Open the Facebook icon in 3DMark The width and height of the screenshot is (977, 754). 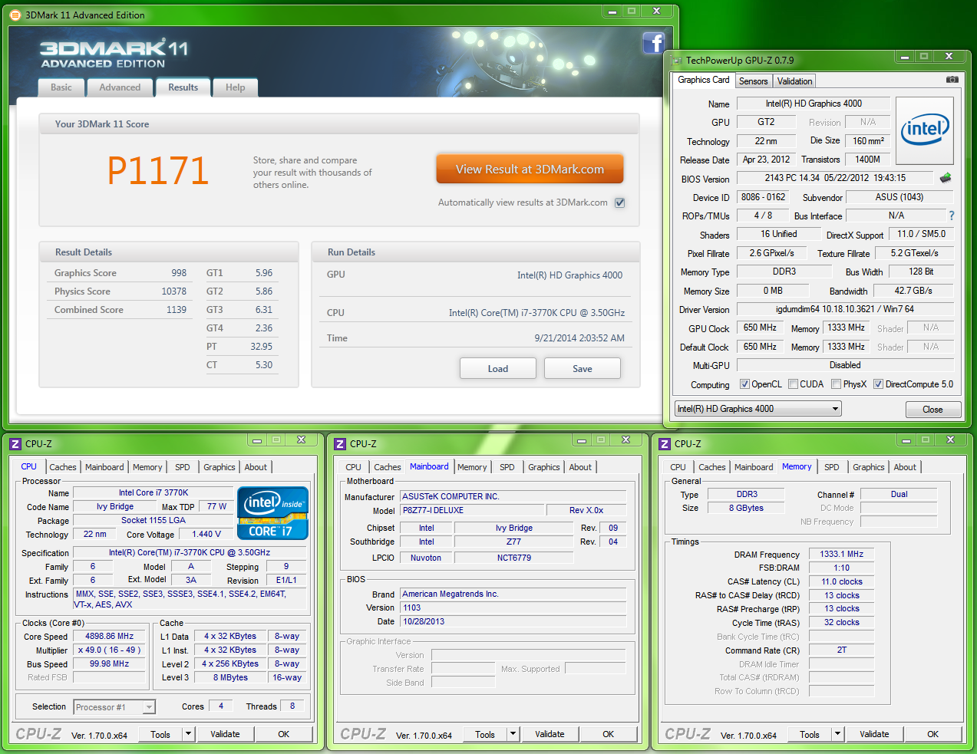coord(654,43)
